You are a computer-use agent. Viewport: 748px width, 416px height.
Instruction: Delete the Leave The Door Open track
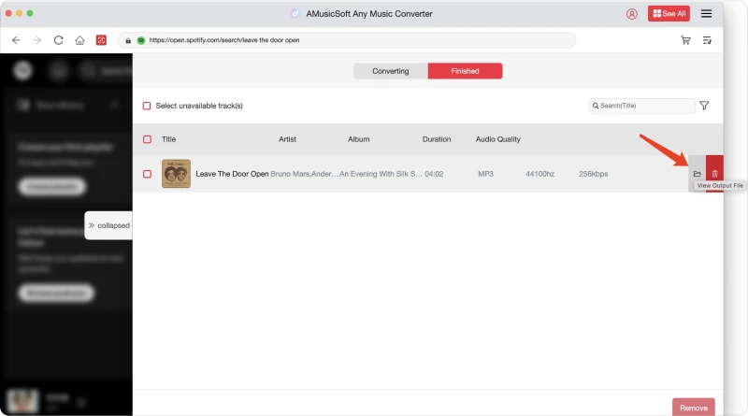(x=714, y=174)
